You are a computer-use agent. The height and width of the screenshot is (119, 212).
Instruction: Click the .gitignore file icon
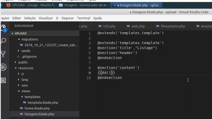point(18,57)
